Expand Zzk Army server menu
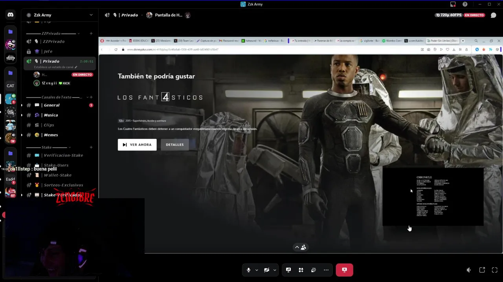 tap(60, 15)
